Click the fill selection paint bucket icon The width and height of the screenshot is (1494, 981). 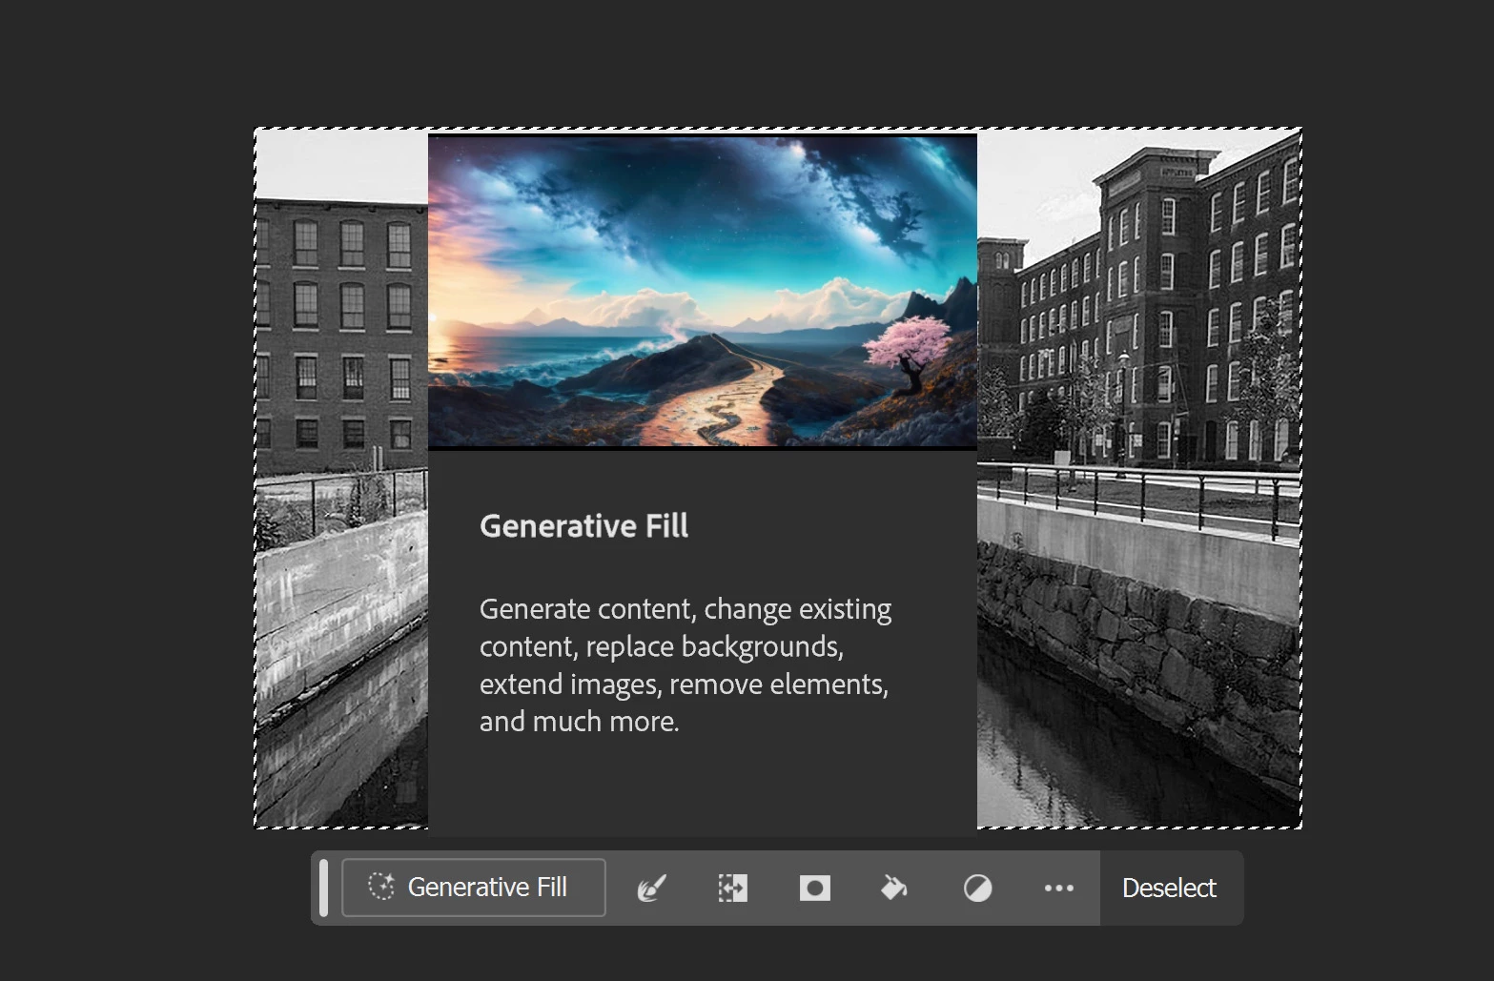pyautogui.click(x=894, y=889)
